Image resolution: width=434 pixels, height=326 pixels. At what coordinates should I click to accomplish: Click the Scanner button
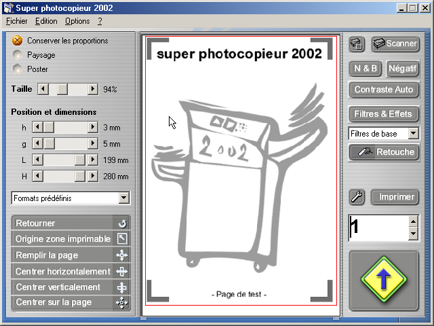395,44
